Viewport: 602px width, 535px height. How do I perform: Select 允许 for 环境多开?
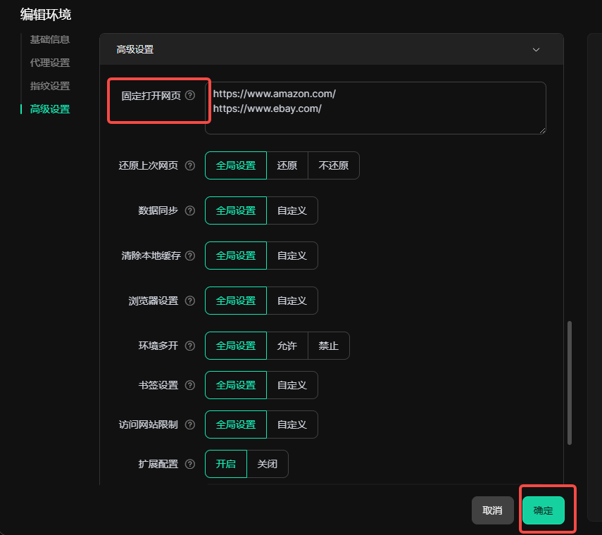point(287,346)
